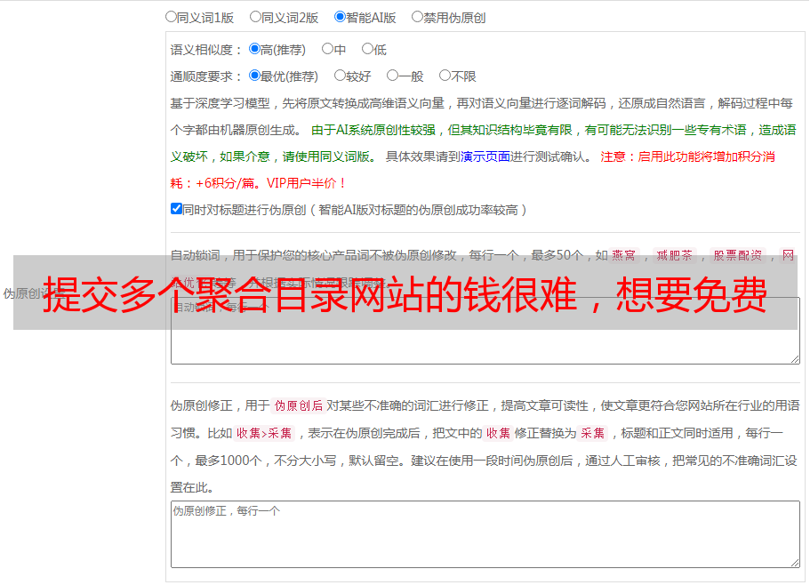The height and width of the screenshot is (585, 810).
Task: Grab the 自动锁词 textarea resize handle
Action: tap(795, 359)
